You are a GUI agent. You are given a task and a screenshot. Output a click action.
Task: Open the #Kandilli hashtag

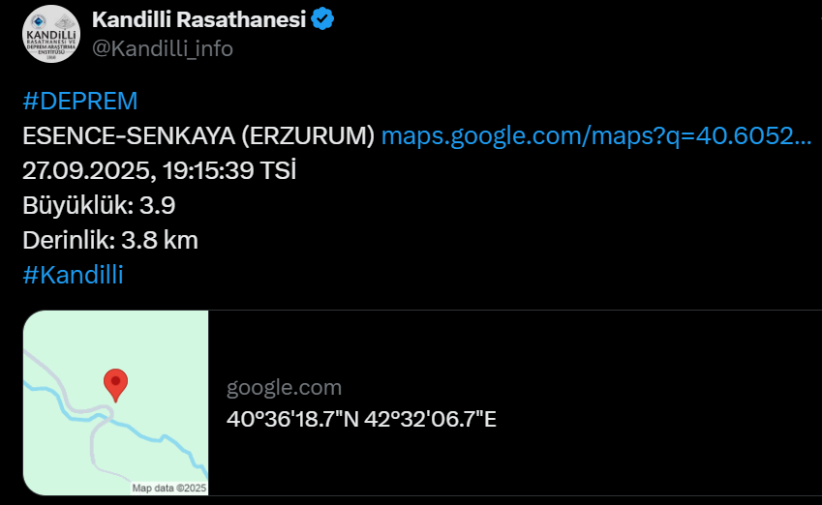[x=73, y=275]
